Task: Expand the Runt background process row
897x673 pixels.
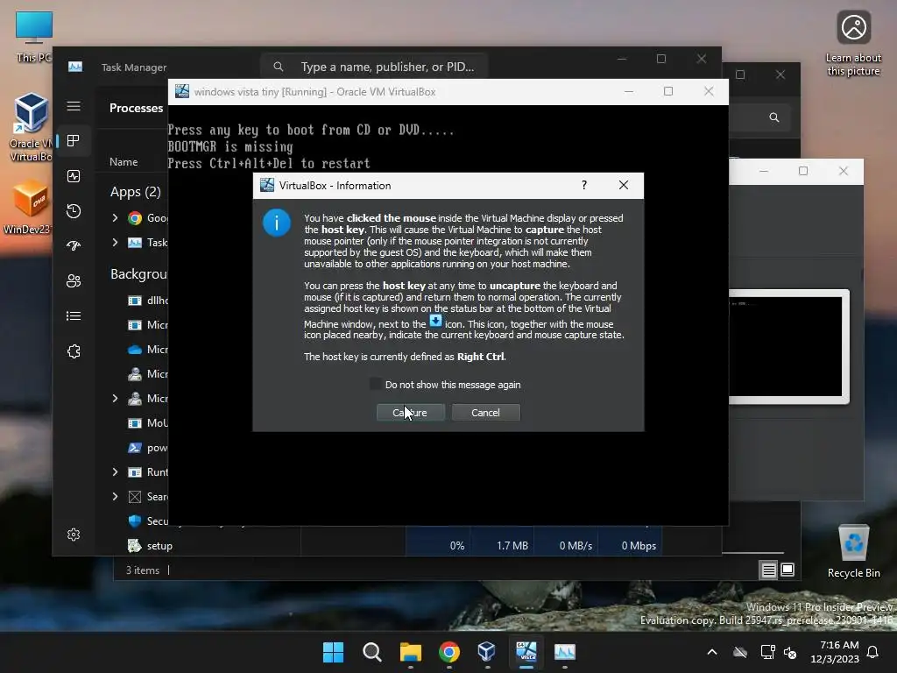Action: pos(115,472)
